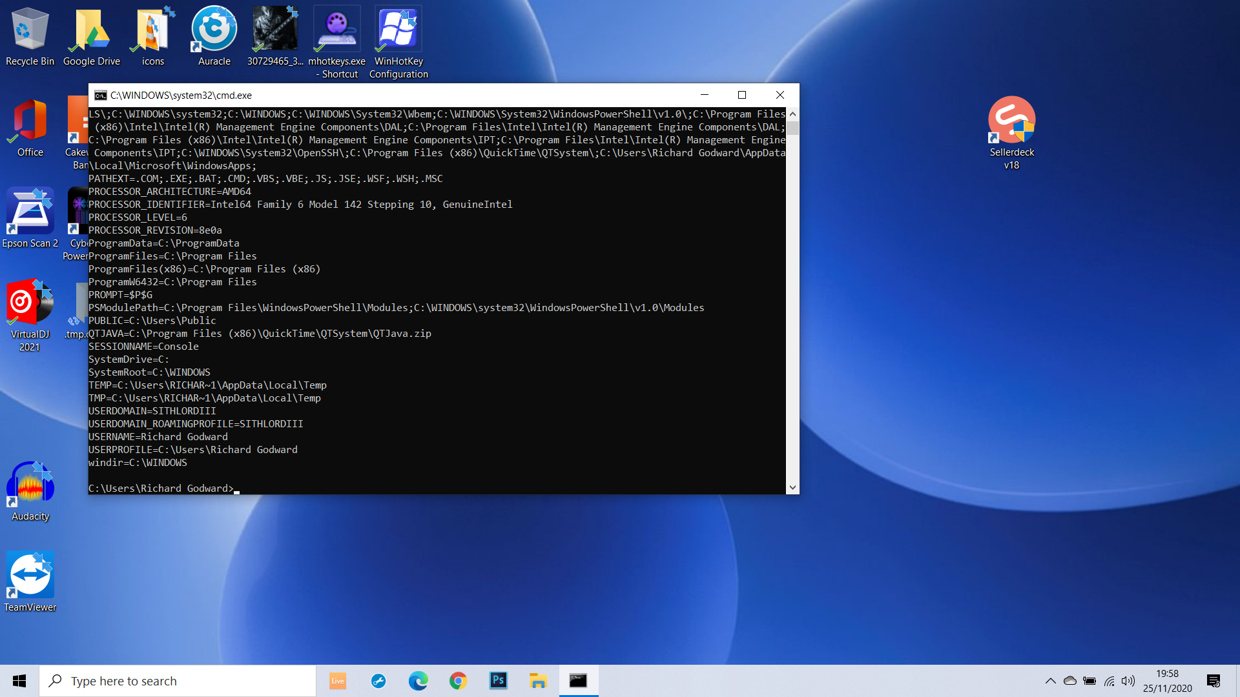This screenshot has width=1240, height=697.
Task: Open the battery status tray icon
Action: 1090,681
